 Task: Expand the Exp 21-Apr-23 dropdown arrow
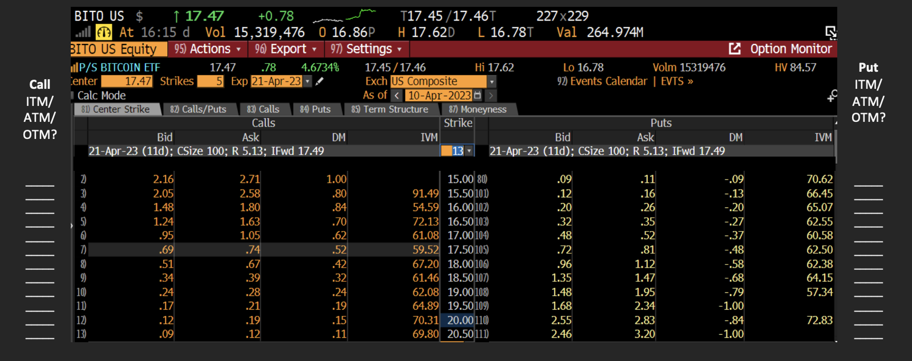[x=308, y=81]
